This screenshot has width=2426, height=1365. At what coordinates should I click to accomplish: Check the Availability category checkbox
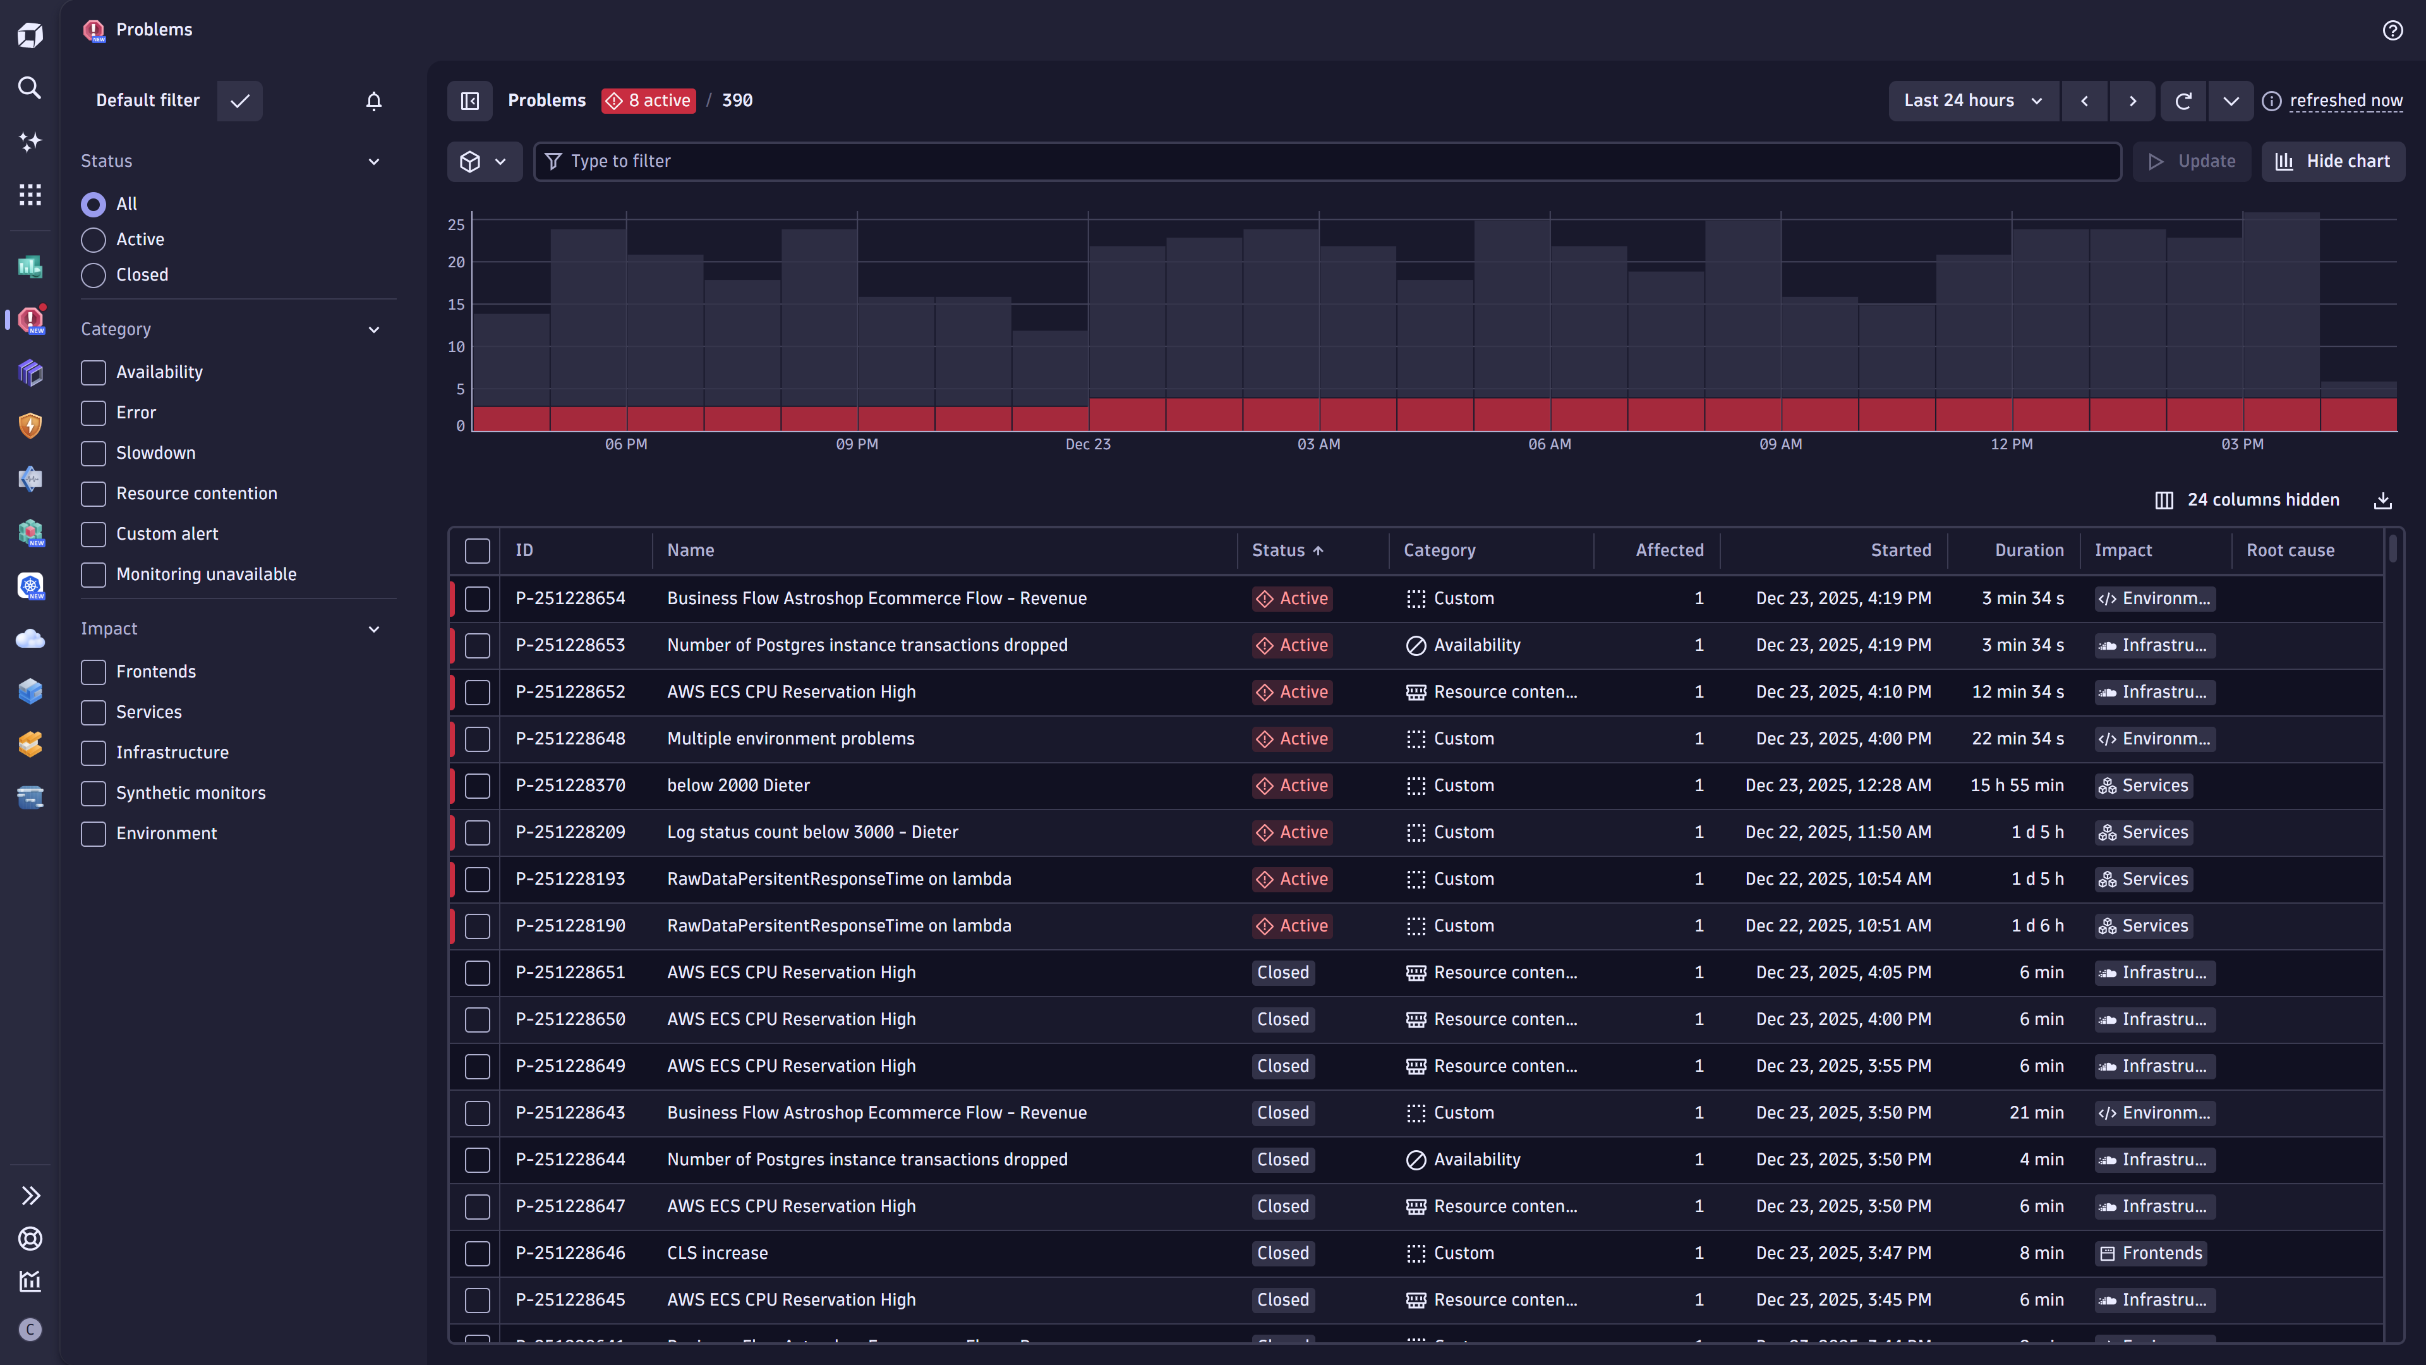click(x=94, y=372)
